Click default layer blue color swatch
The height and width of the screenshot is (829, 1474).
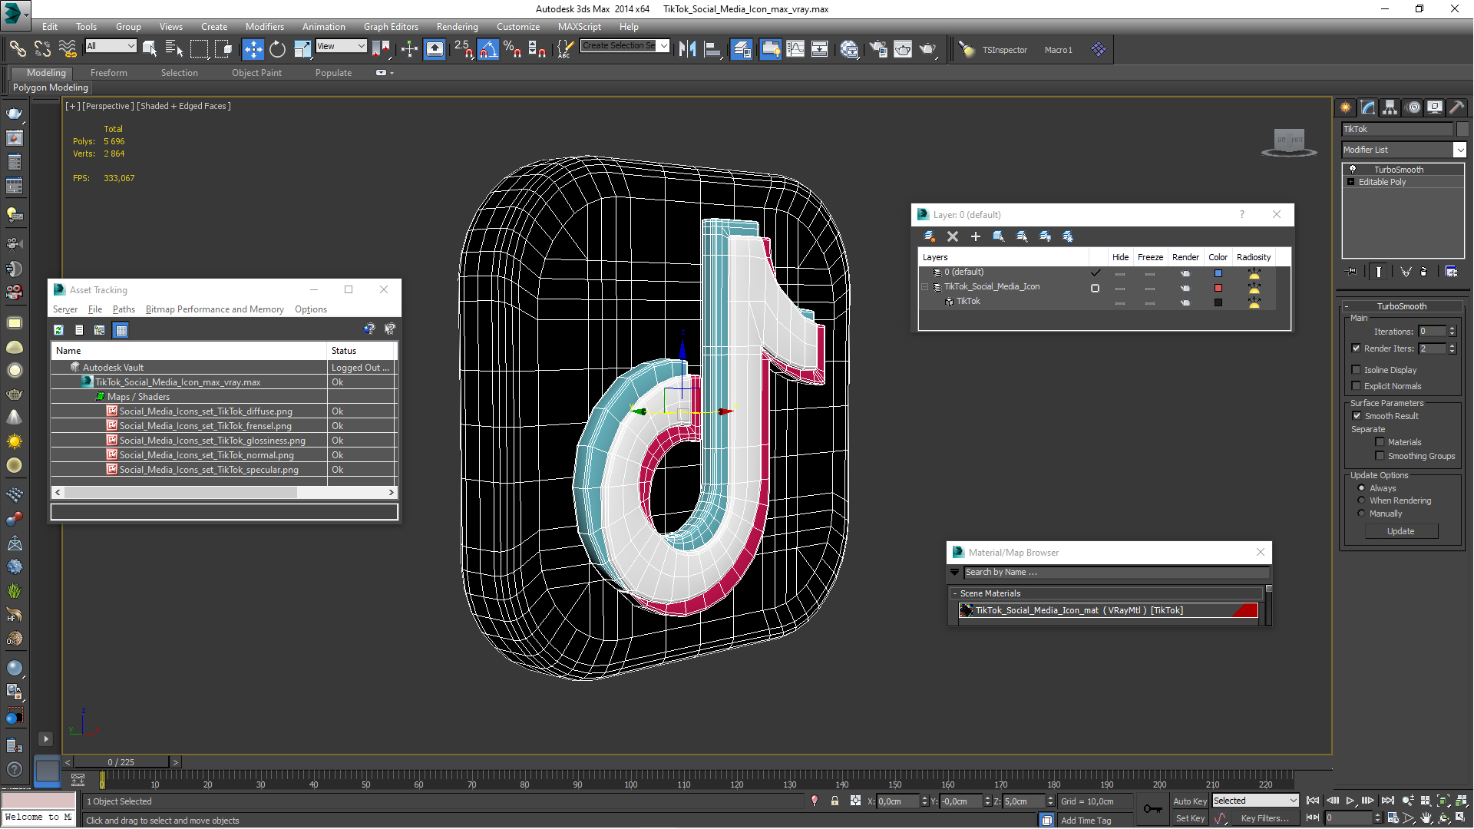[x=1218, y=273]
